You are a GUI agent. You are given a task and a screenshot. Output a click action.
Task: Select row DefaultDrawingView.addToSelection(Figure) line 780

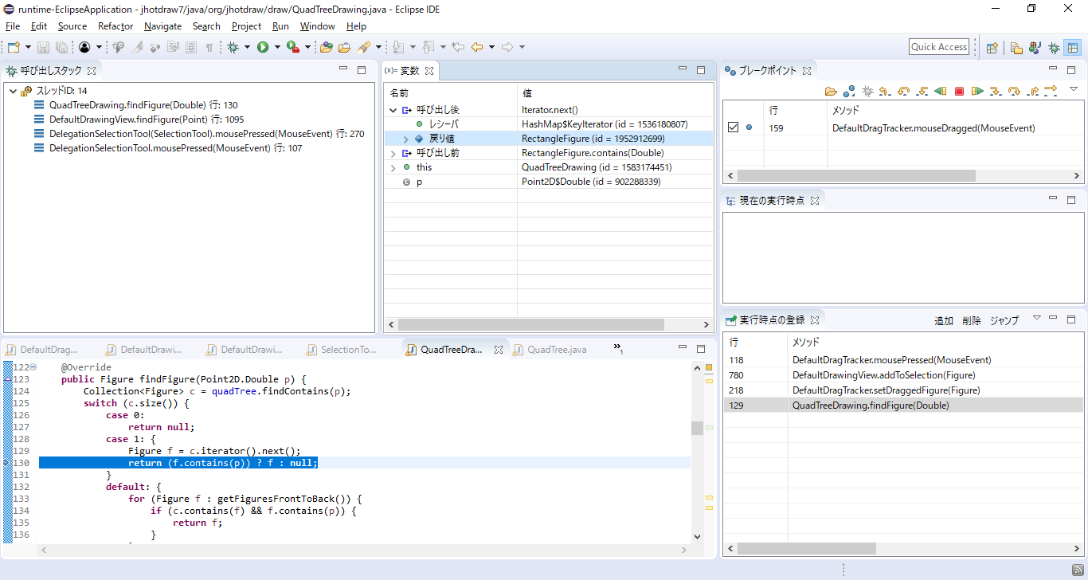[x=903, y=375]
